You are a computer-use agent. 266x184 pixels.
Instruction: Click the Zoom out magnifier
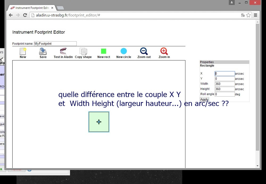144,51
